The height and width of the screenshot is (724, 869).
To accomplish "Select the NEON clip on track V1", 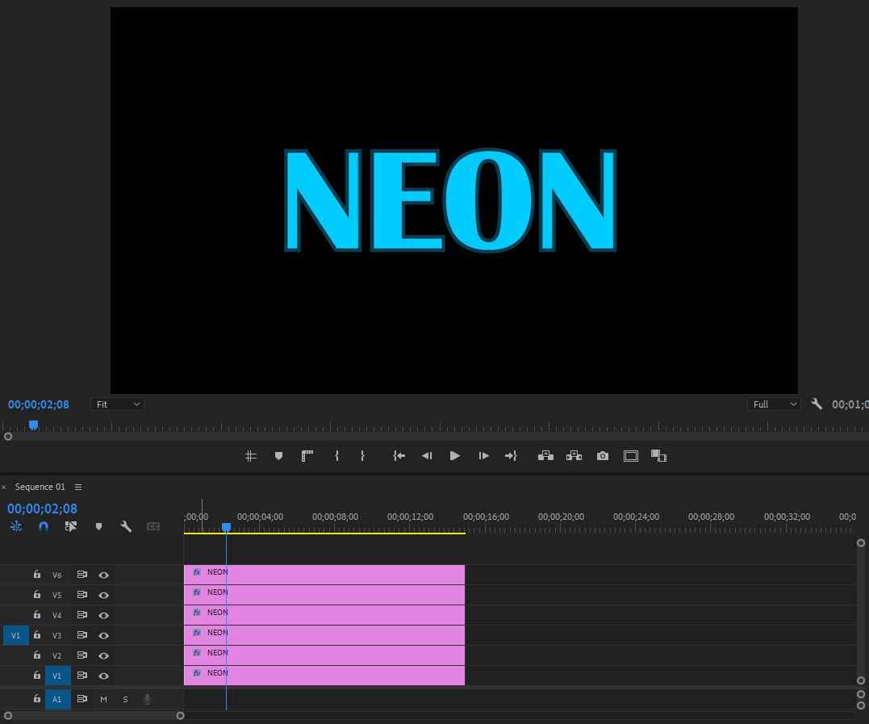I will (x=324, y=676).
